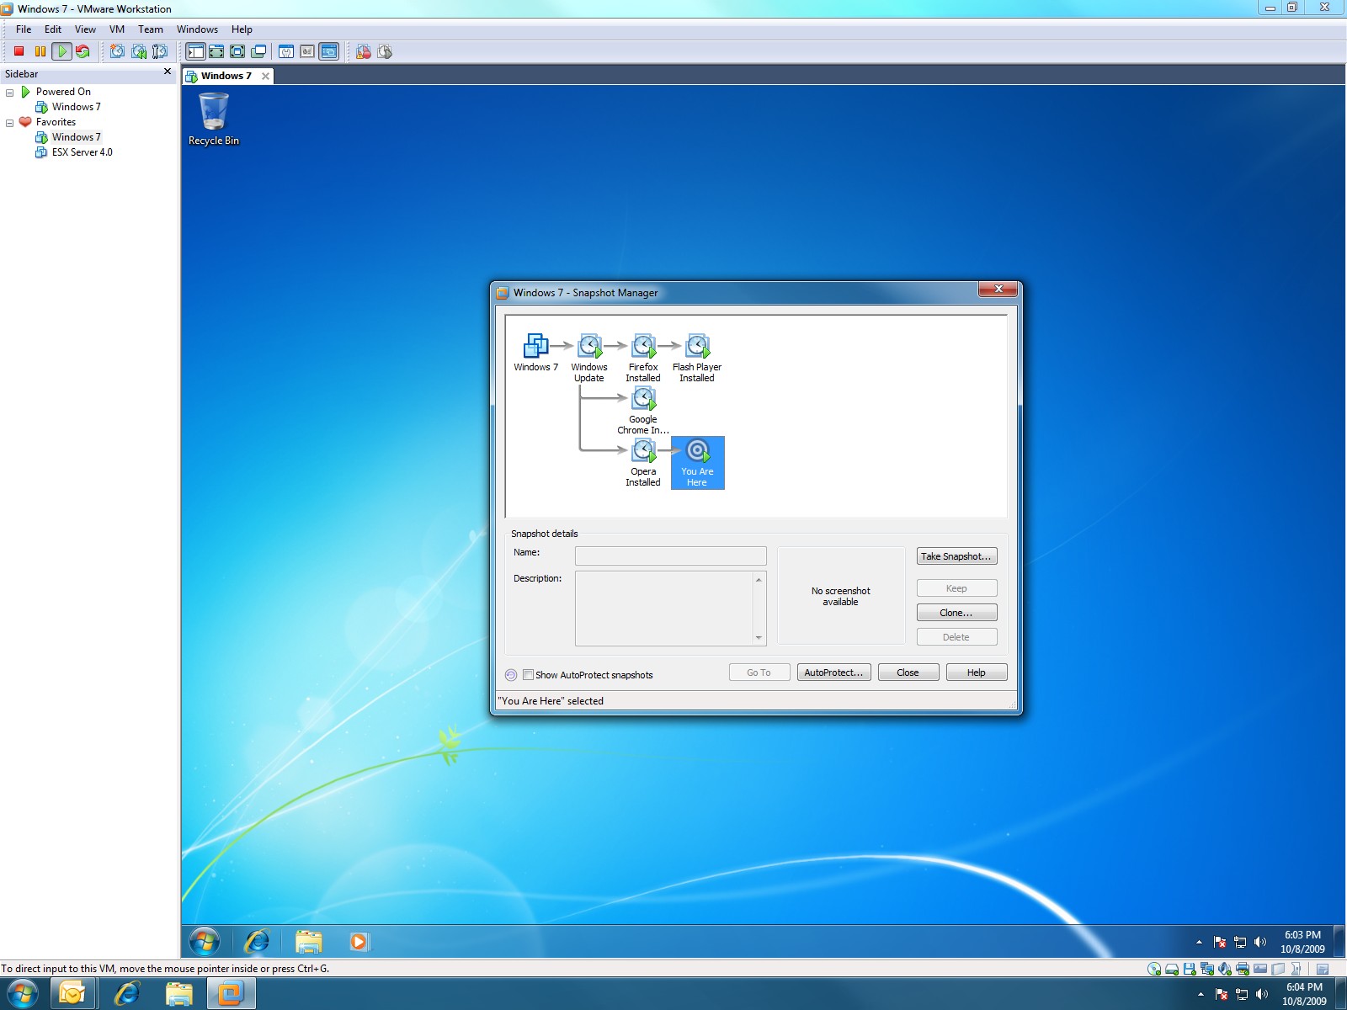Click the Description scroll arrow

[x=759, y=580]
